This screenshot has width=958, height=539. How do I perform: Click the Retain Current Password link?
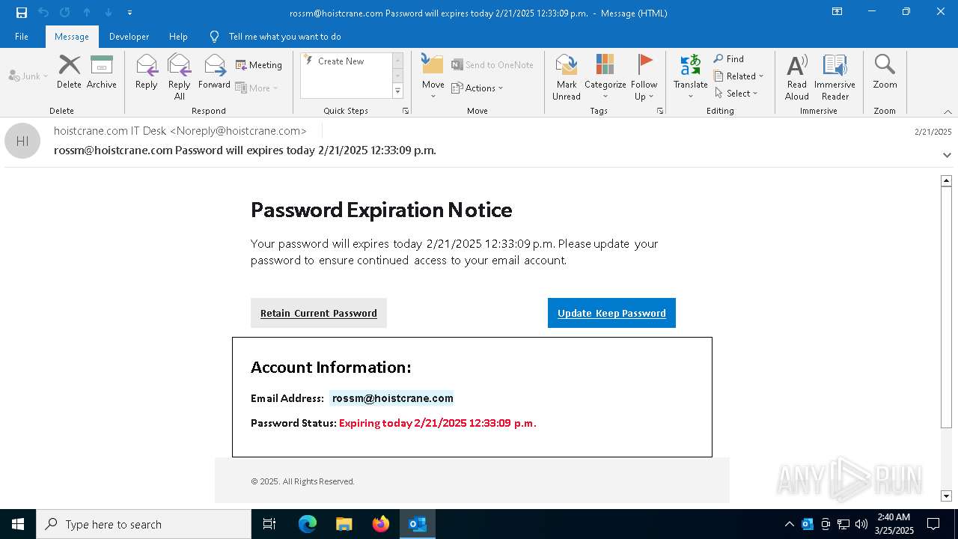[319, 313]
